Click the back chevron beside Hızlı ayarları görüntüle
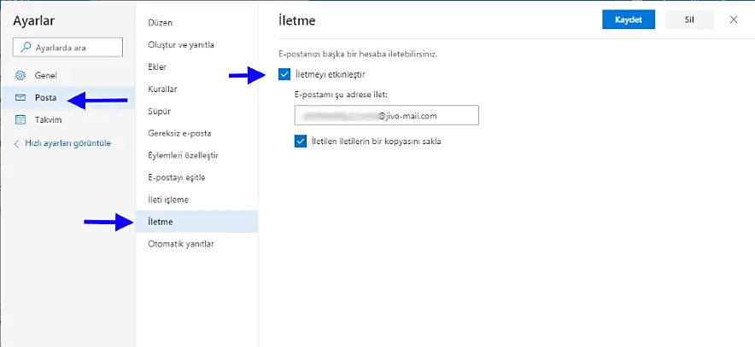755x347 pixels. coord(16,143)
